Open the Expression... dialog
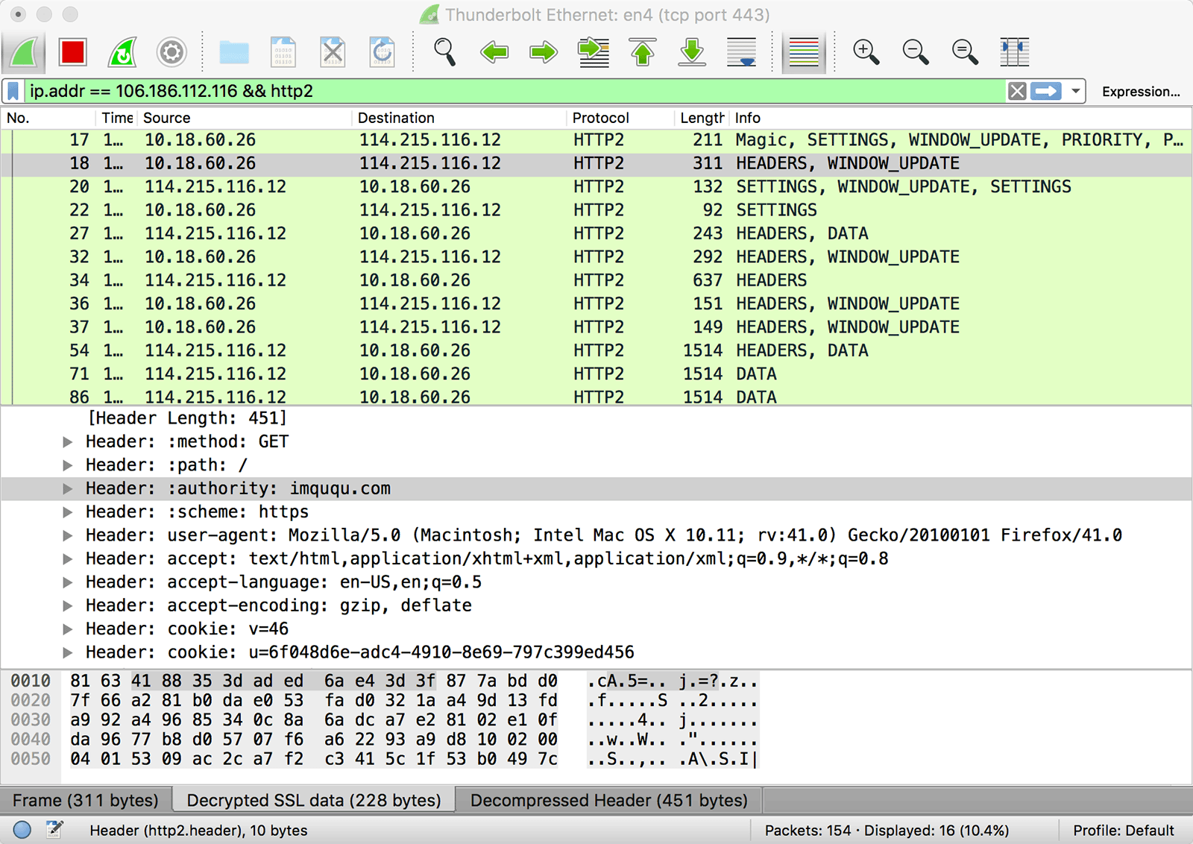 1140,92
